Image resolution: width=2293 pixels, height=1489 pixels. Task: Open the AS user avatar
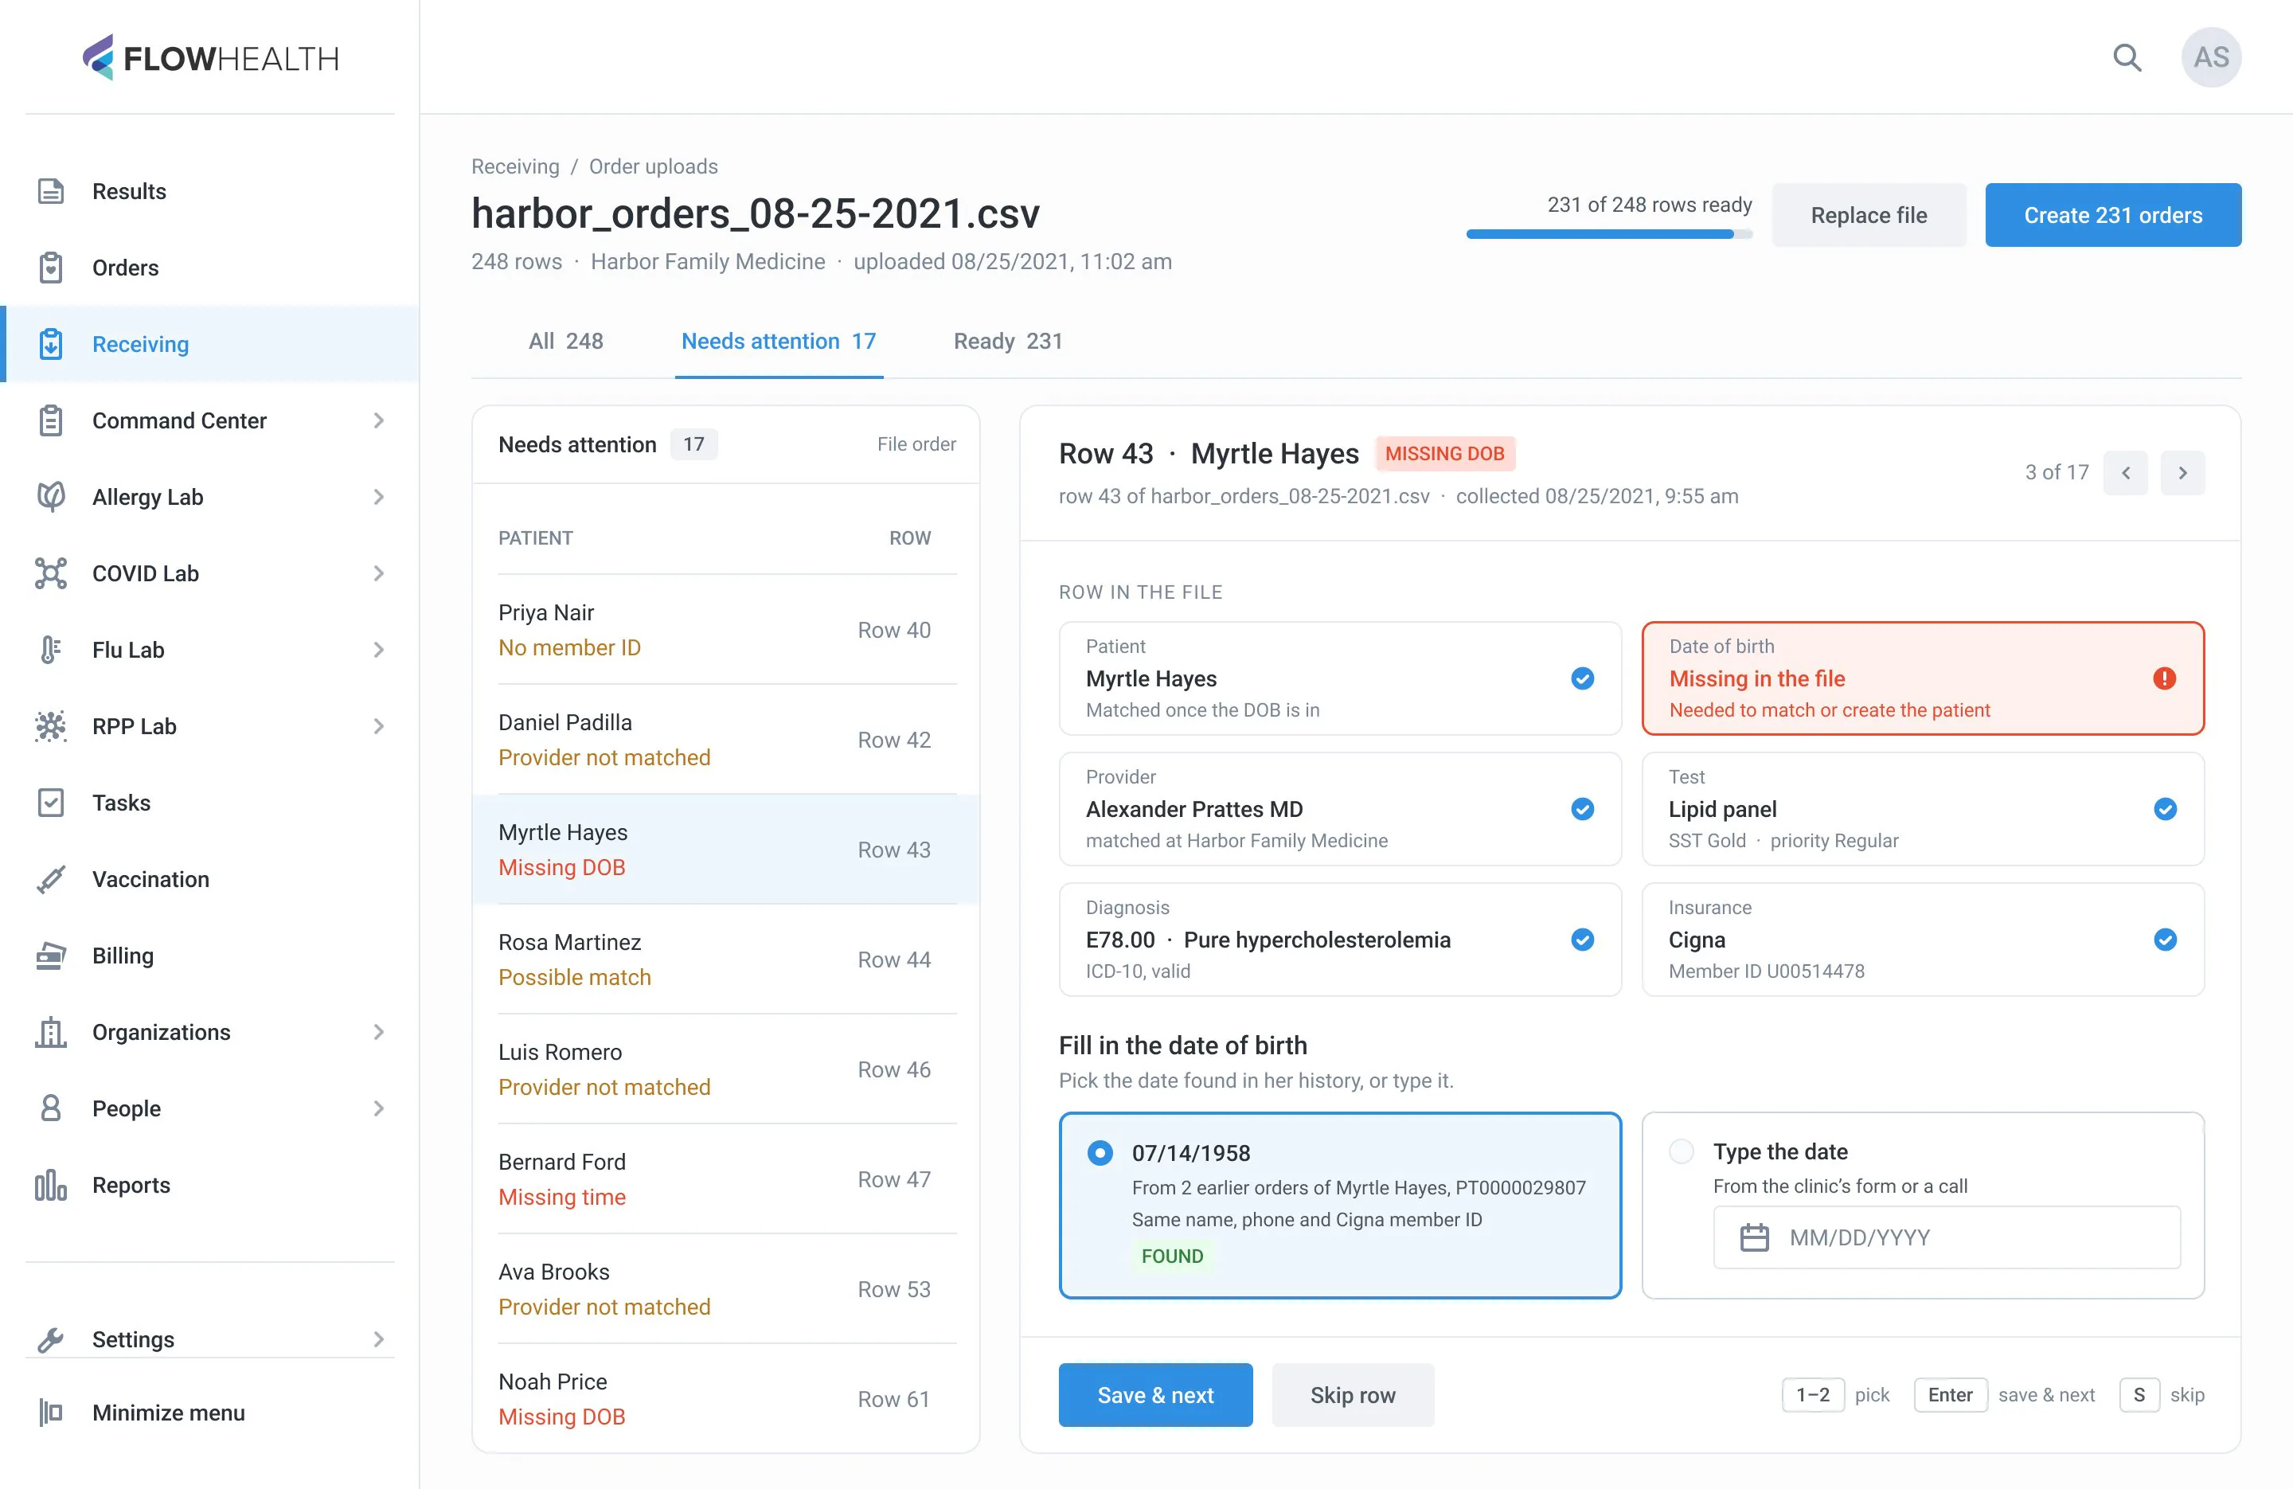(x=2211, y=58)
